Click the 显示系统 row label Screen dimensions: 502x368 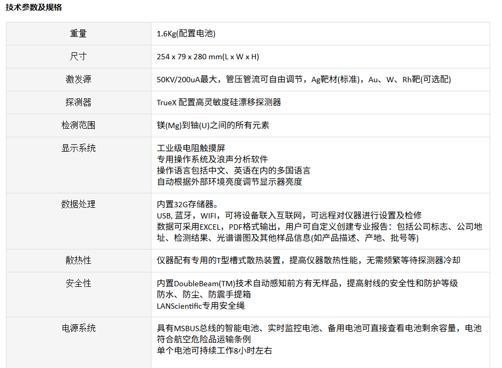[78, 148]
